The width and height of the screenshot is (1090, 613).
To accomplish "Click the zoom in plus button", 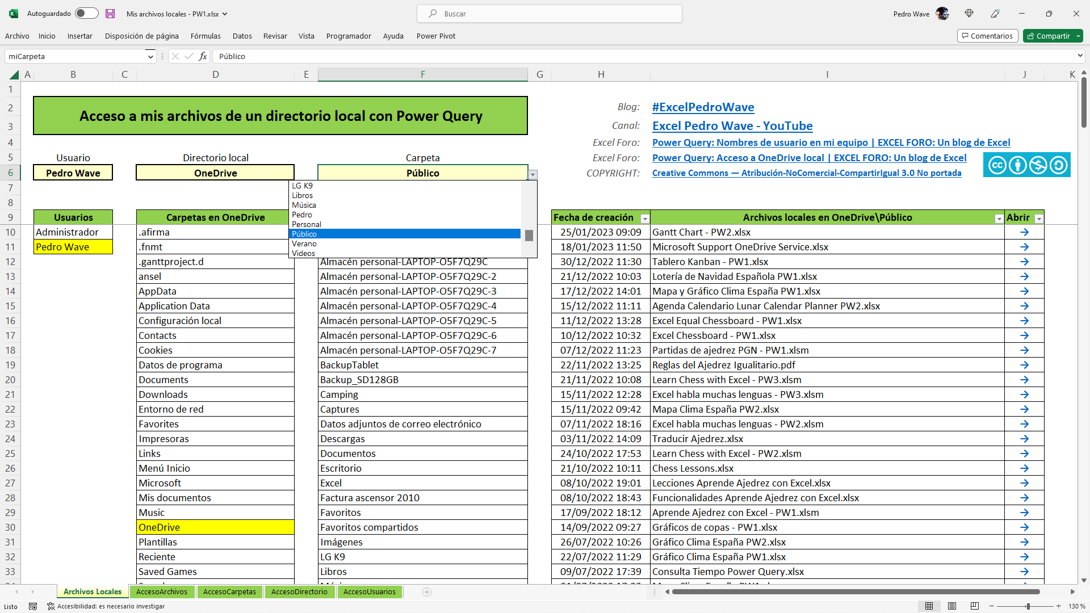I will pyautogui.click(x=1059, y=606).
